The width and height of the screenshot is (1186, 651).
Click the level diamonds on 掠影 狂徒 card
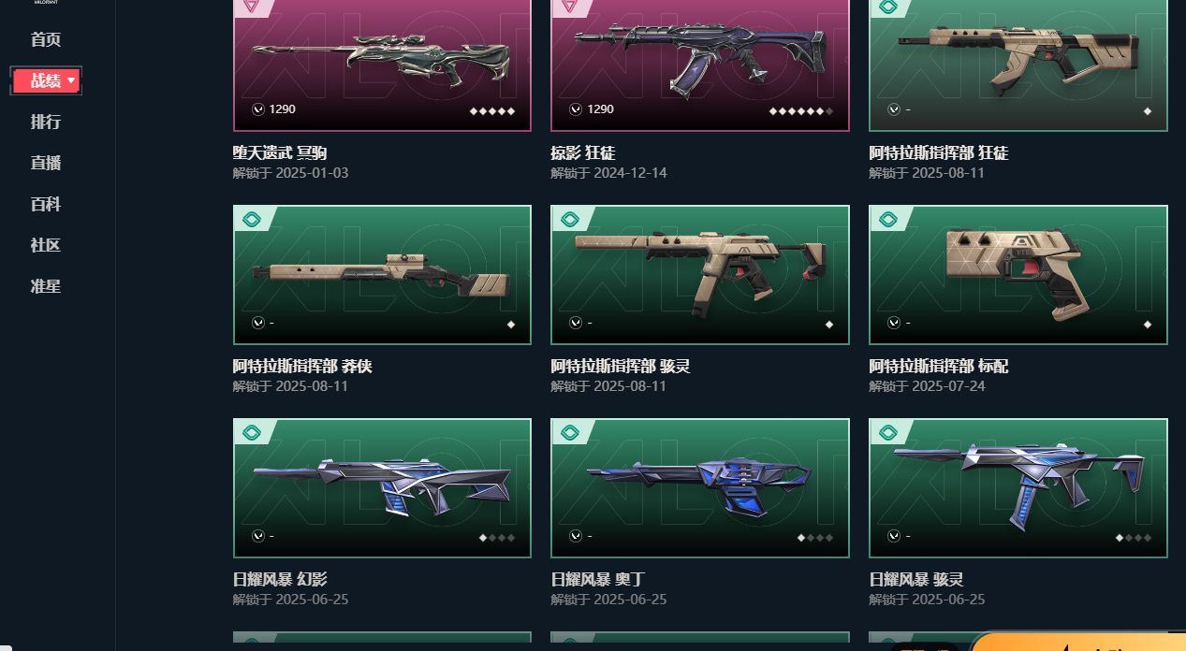coord(801,110)
